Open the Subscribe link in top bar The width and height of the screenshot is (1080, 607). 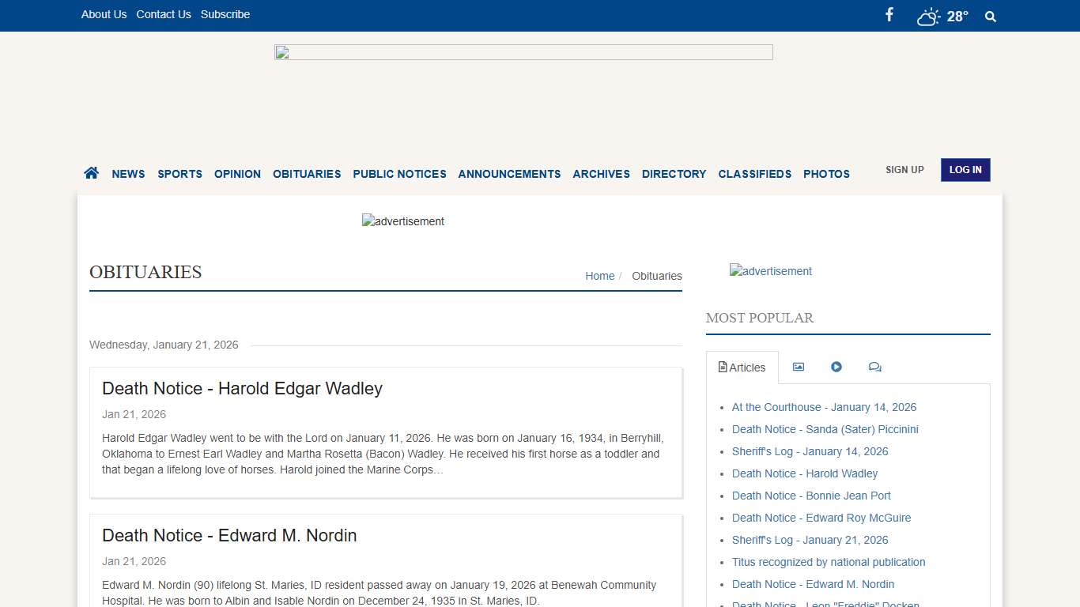click(x=225, y=14)
